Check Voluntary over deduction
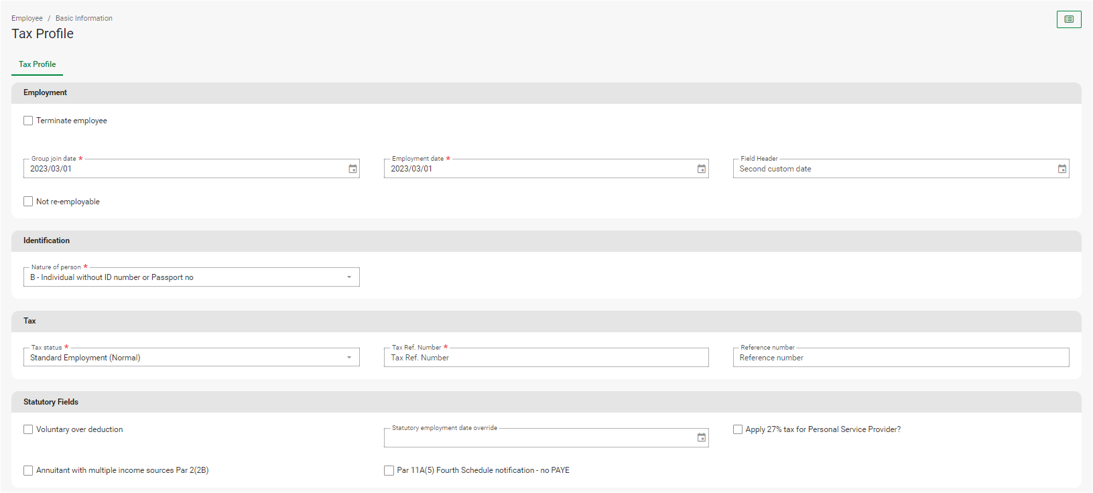The width and height of the screenshot is (1093, 493). click(28, 429)
